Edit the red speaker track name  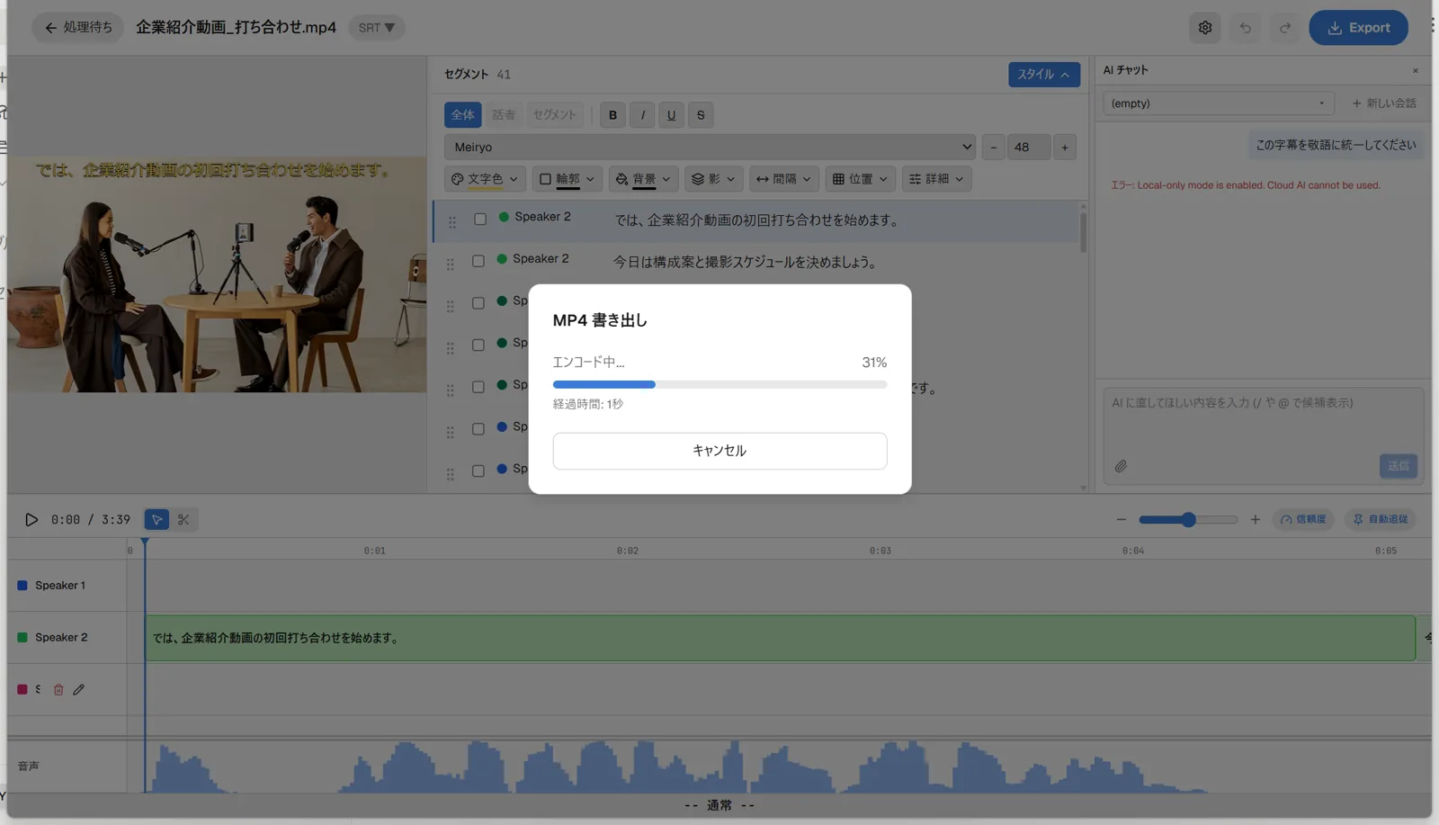(x=79, y=690)
